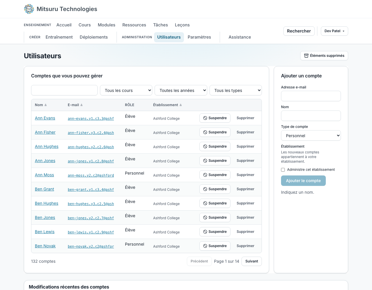
Task: Select the Utilisateurs tab
Action: pos(169,37)
